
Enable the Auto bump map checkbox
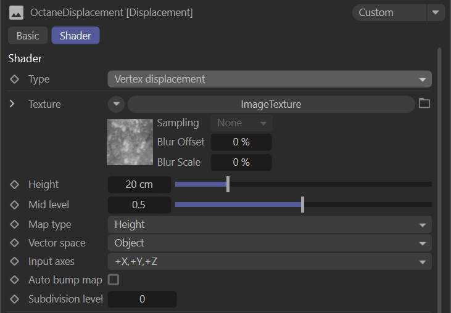point(114,280)
